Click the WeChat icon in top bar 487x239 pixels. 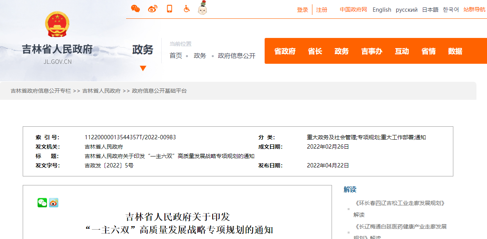pos(135,9)
